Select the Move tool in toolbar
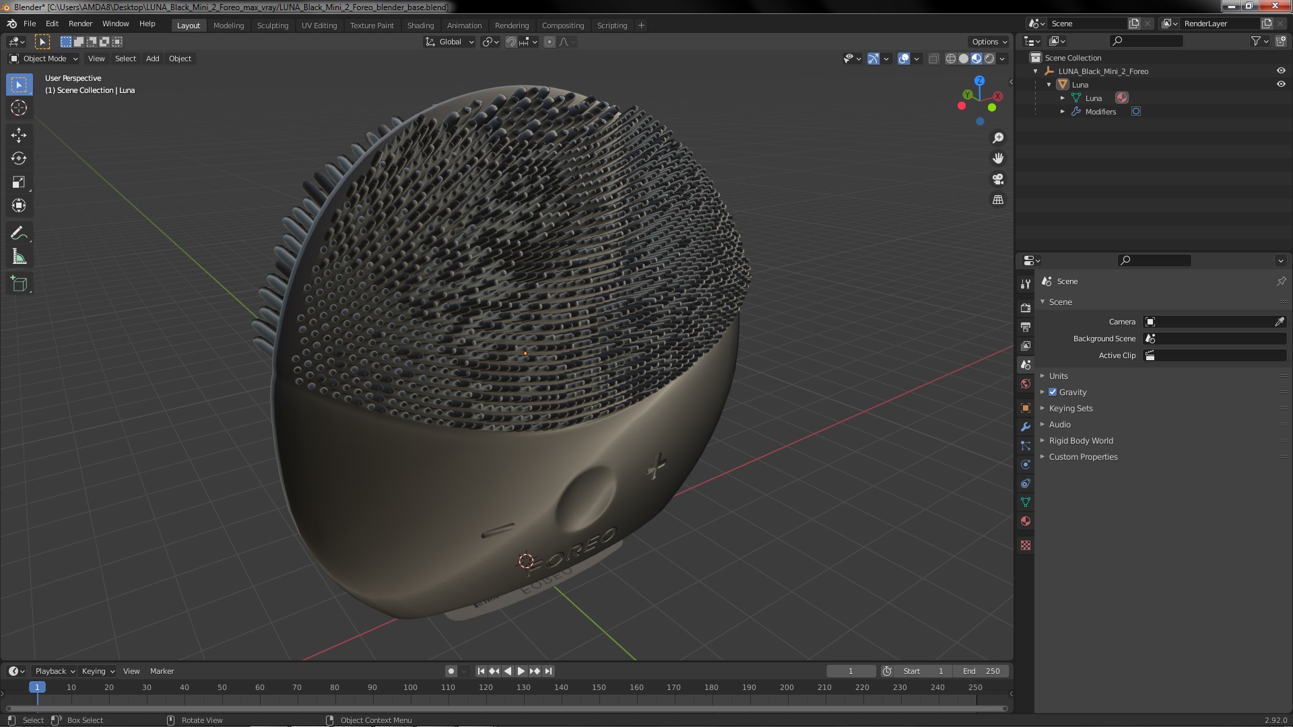The image size is (1293, 727). 19,135
